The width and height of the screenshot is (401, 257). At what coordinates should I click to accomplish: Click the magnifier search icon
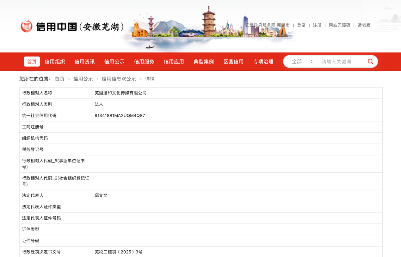[370, 62]
